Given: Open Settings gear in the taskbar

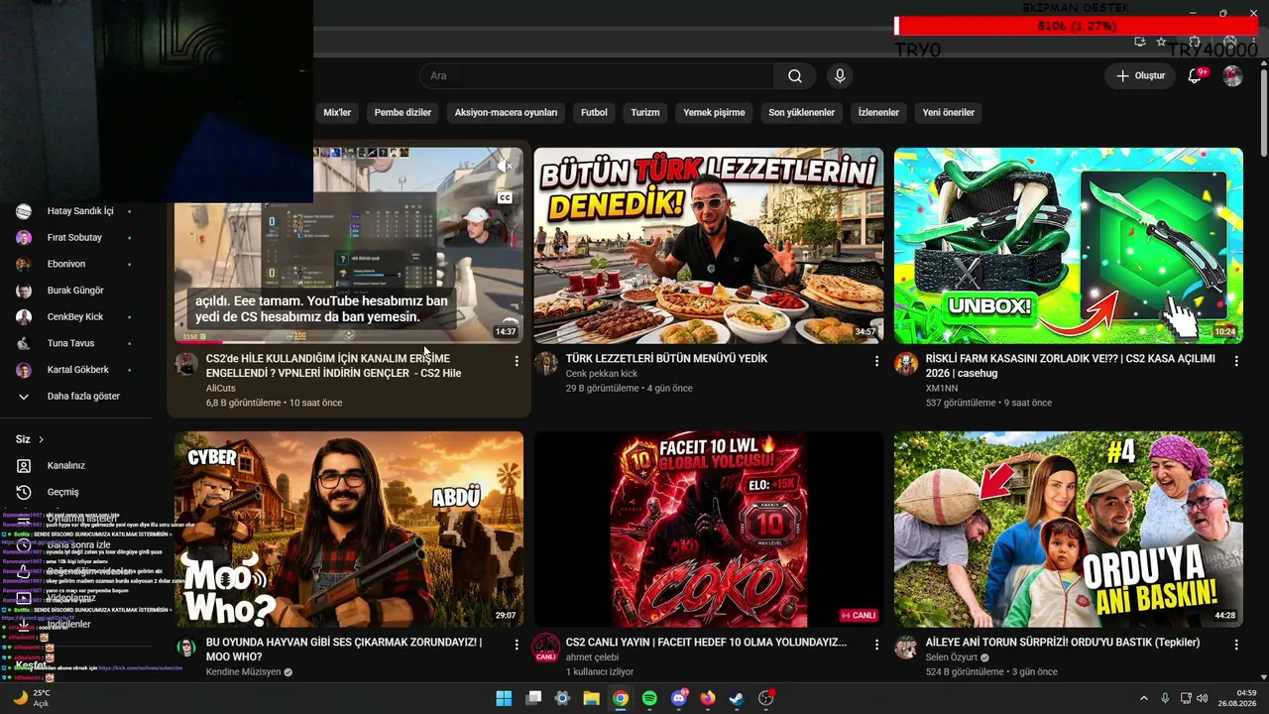Looking at the screenshot, I should (562, 698).
